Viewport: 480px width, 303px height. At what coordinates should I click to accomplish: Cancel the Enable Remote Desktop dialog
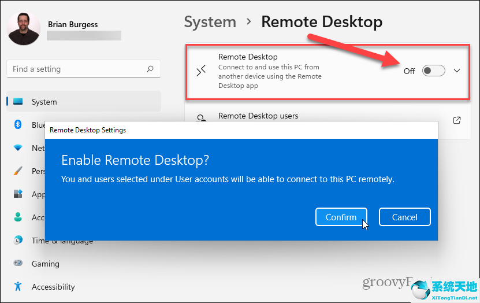[404, 217]
